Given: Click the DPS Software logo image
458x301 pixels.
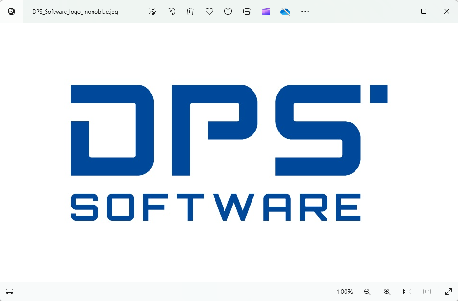Looking at the screenshot, I should coord(229,152).
